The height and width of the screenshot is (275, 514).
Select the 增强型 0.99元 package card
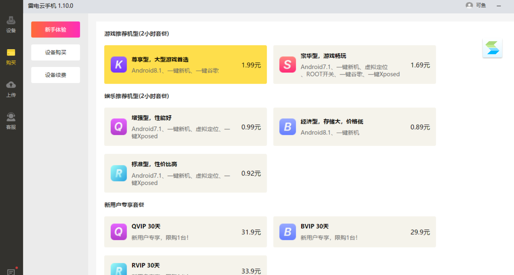tap(185, 127)
